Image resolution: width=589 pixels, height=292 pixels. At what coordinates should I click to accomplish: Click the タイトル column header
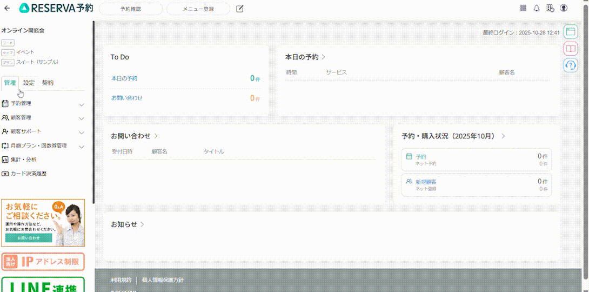(214, 152)
